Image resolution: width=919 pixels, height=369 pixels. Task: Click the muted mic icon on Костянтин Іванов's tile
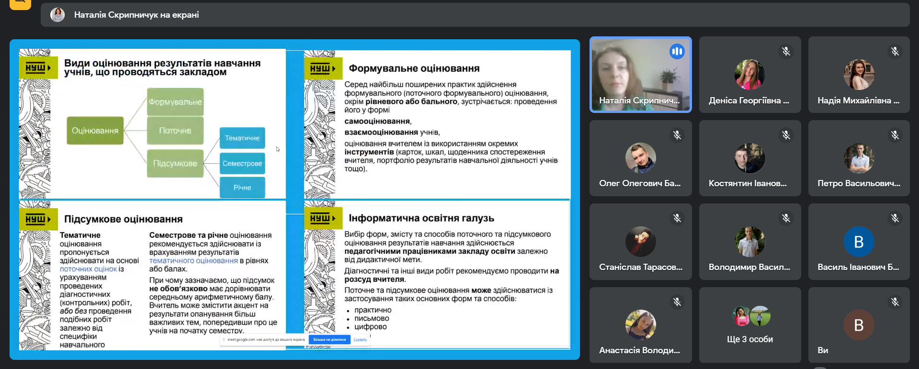coord(786,135)
